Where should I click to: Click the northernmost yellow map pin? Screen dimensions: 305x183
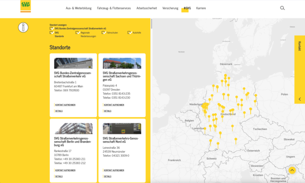point(225,76)
